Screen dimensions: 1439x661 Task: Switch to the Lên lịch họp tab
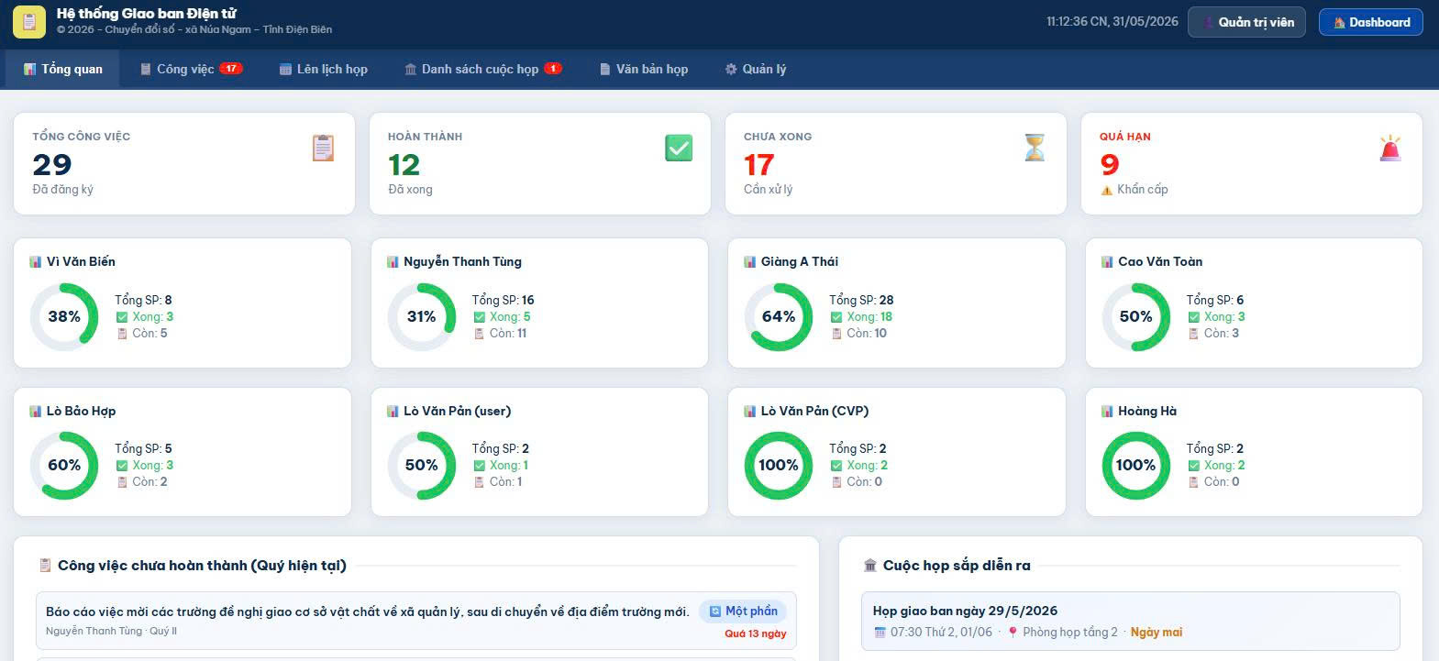323,69
